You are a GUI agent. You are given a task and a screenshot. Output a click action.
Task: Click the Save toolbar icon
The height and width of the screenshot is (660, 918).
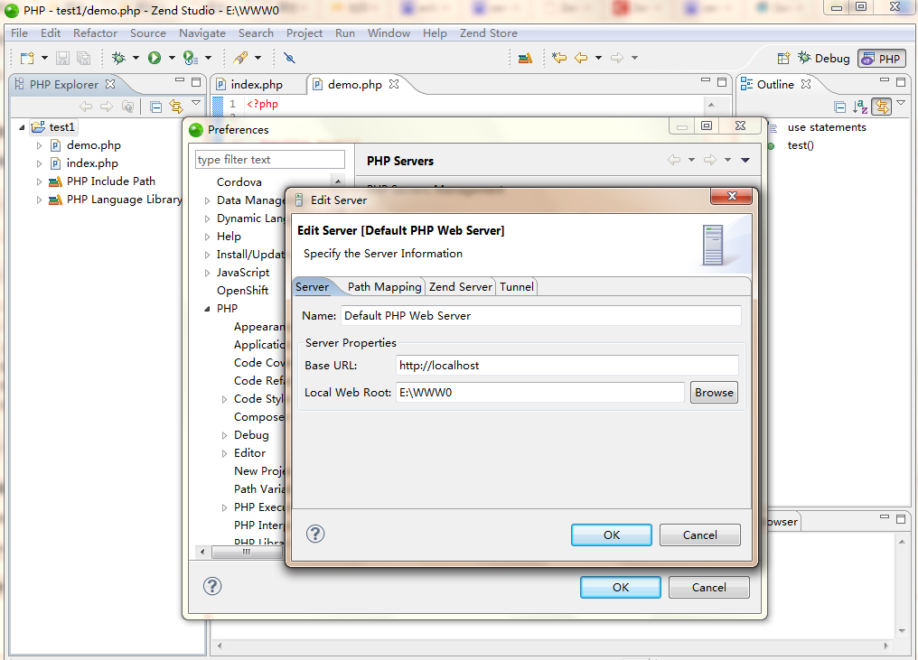tap(62, 58)
